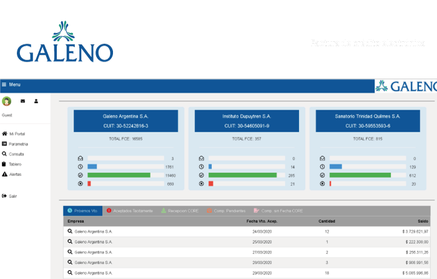Switch to the Próximos Vto. tab

point(83,211)
